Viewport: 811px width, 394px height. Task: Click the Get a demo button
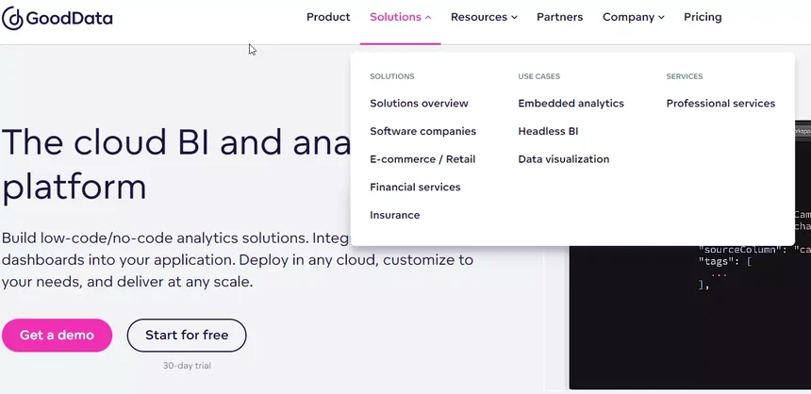(57, 335)
